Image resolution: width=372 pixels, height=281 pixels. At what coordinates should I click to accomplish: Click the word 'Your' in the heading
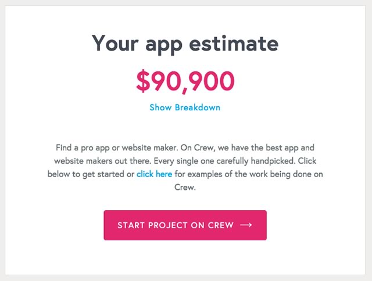point(115,44)
